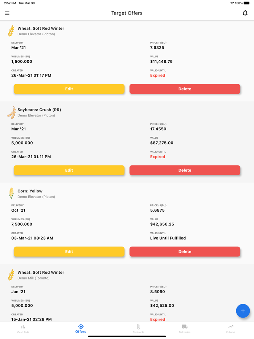254x339 pixels.
Task: Go to Deliveries tab
Action: pyautogui.click(x=184, y=328)
